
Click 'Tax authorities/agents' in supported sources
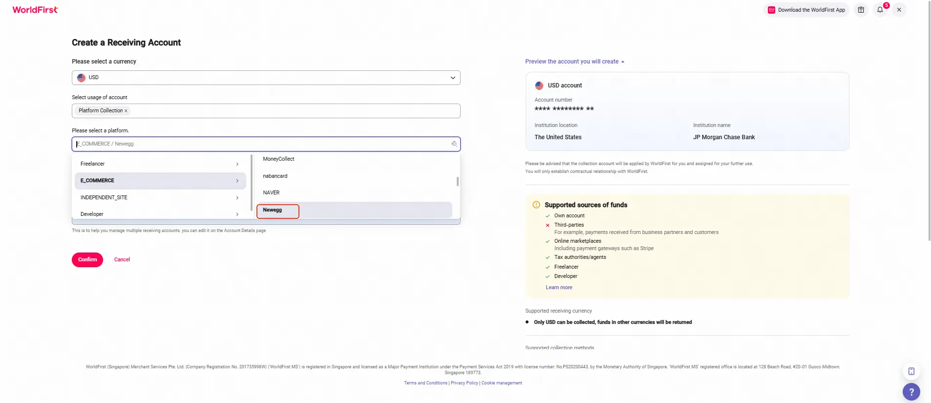tap(580, 257)
